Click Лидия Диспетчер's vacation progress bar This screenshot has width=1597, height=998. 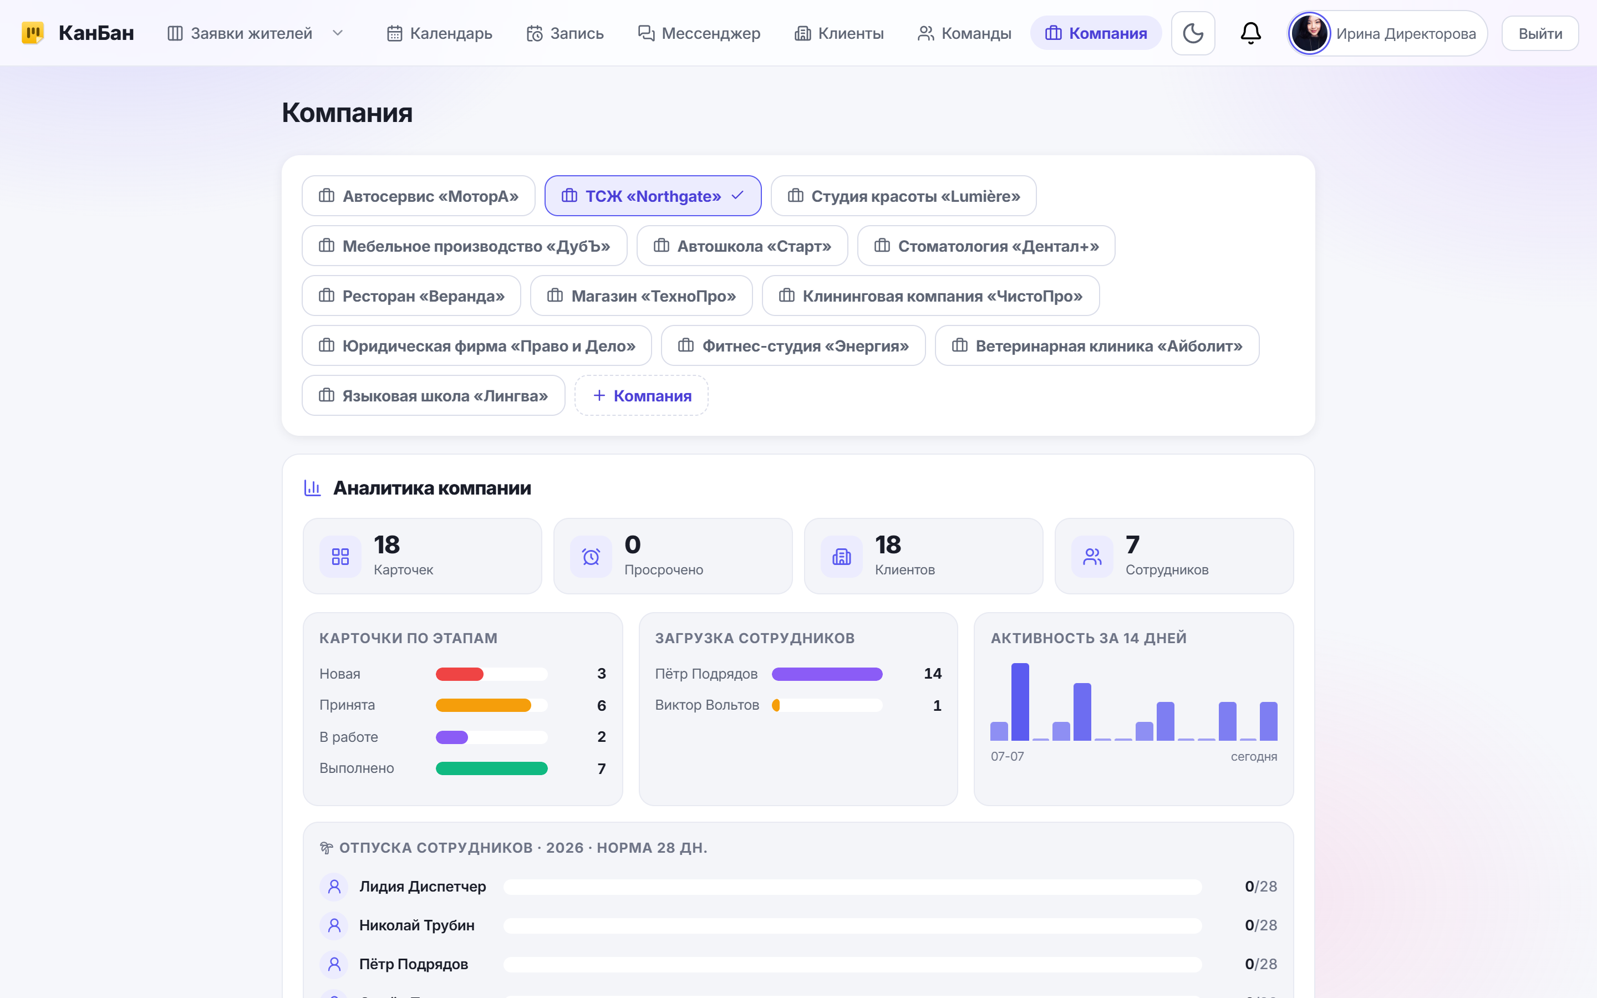[x=853, y=887]
